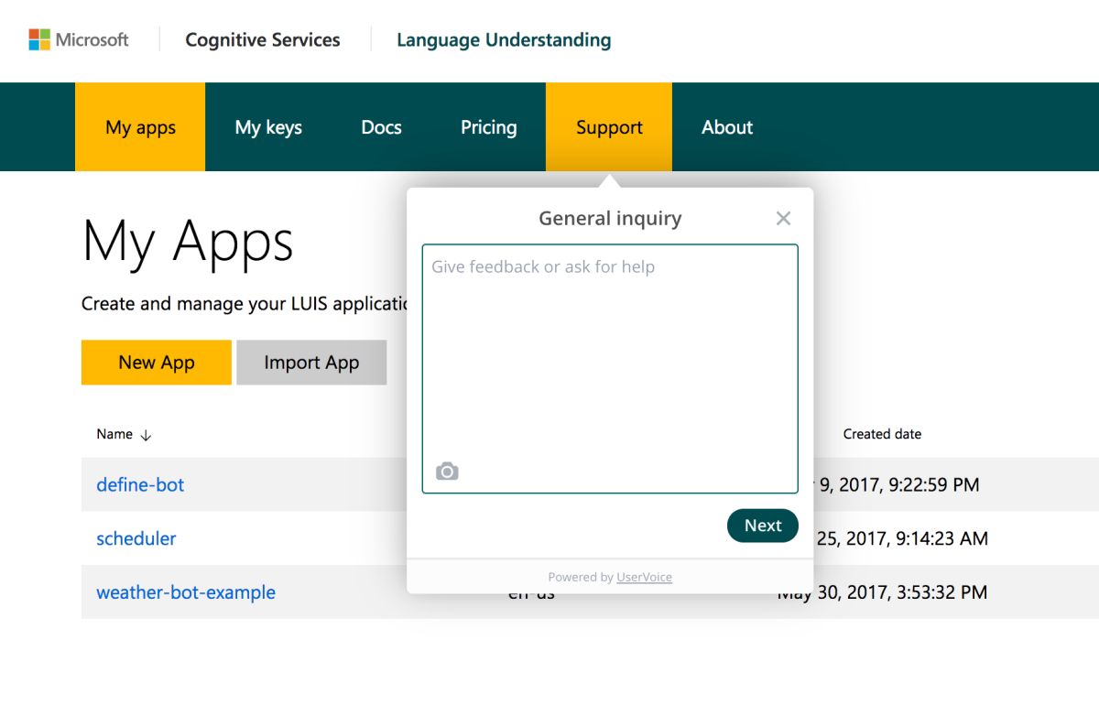Close the General inquiry popup
Image resolution: width=1099 pixels, height=705 pixels.
click(x=783, y=218)
